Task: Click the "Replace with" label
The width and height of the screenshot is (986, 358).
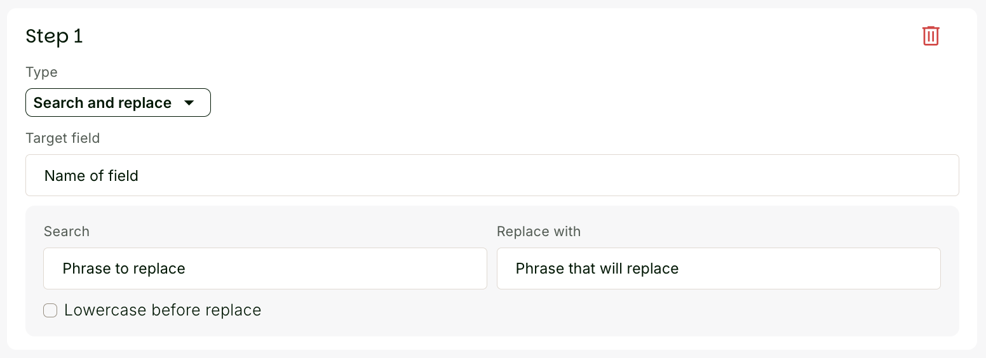Action: coord(539,232)
